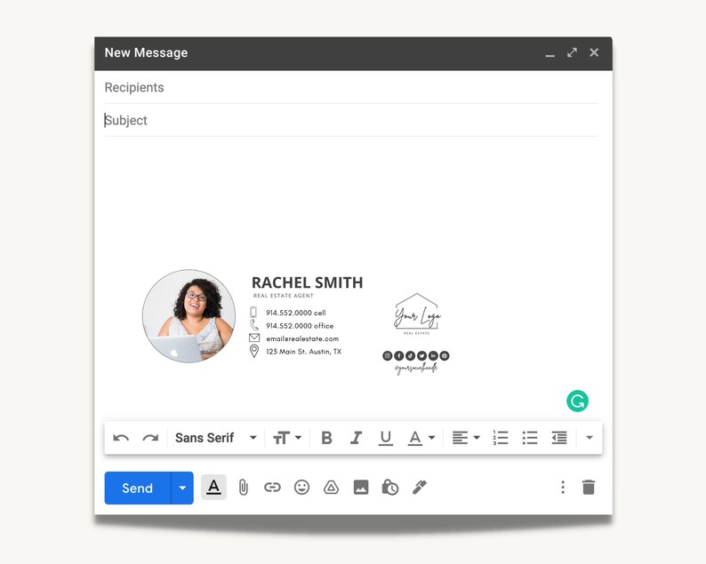The width and height of the screenshot is (706, 564).
Task: Click the 914.552.0000 cell number
Action: [x=296, y=313]
